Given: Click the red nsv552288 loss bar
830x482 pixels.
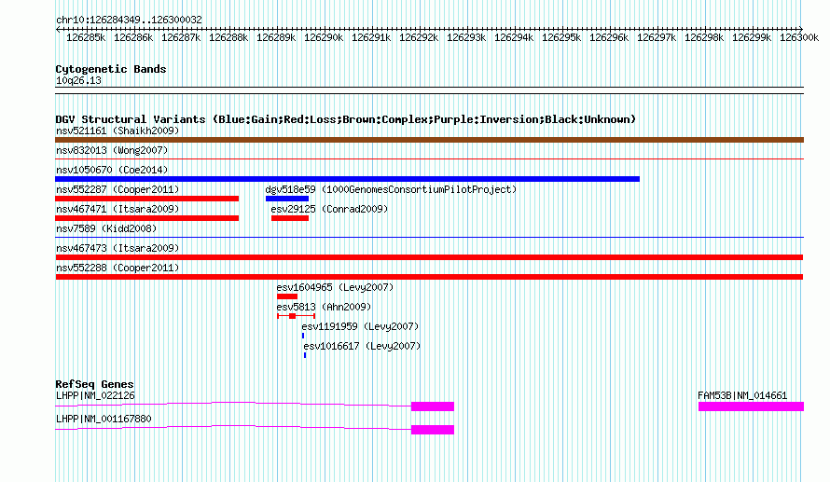Looking at the screenshot, I should (x=429, y=277).
